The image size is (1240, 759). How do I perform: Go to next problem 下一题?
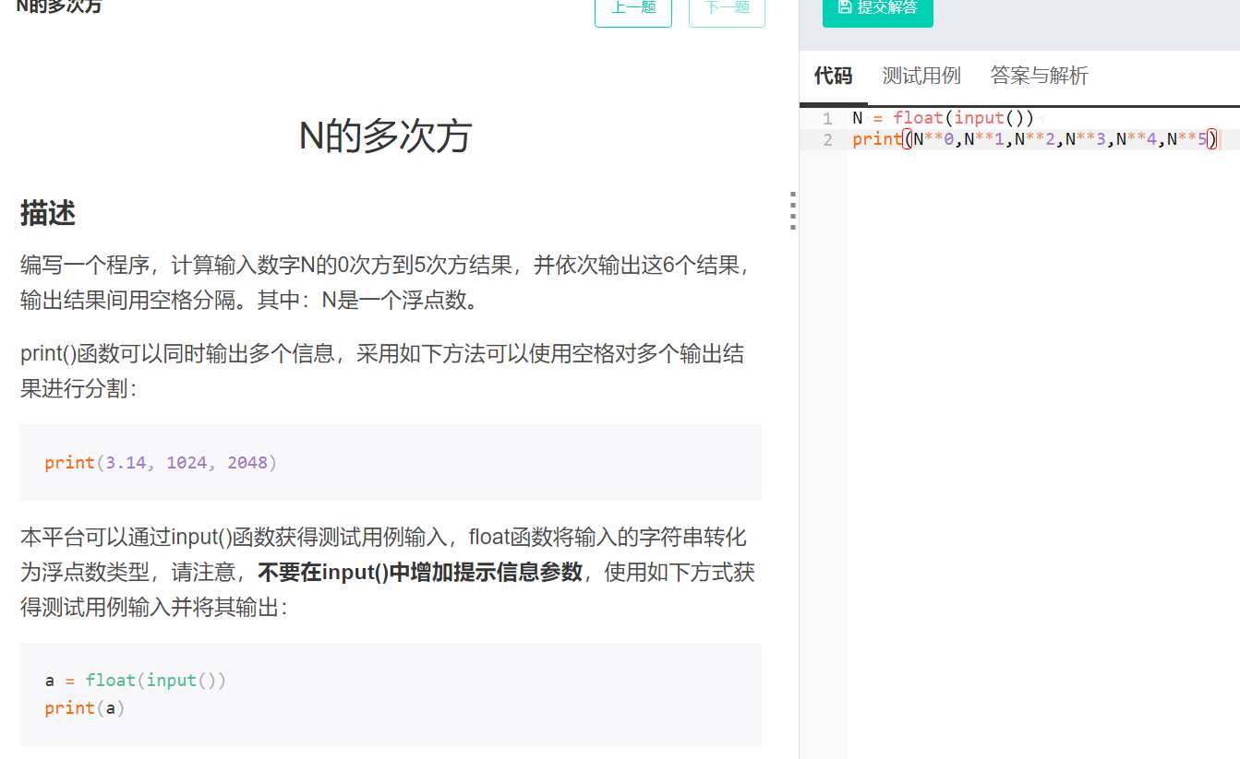[x=727, y=11]
